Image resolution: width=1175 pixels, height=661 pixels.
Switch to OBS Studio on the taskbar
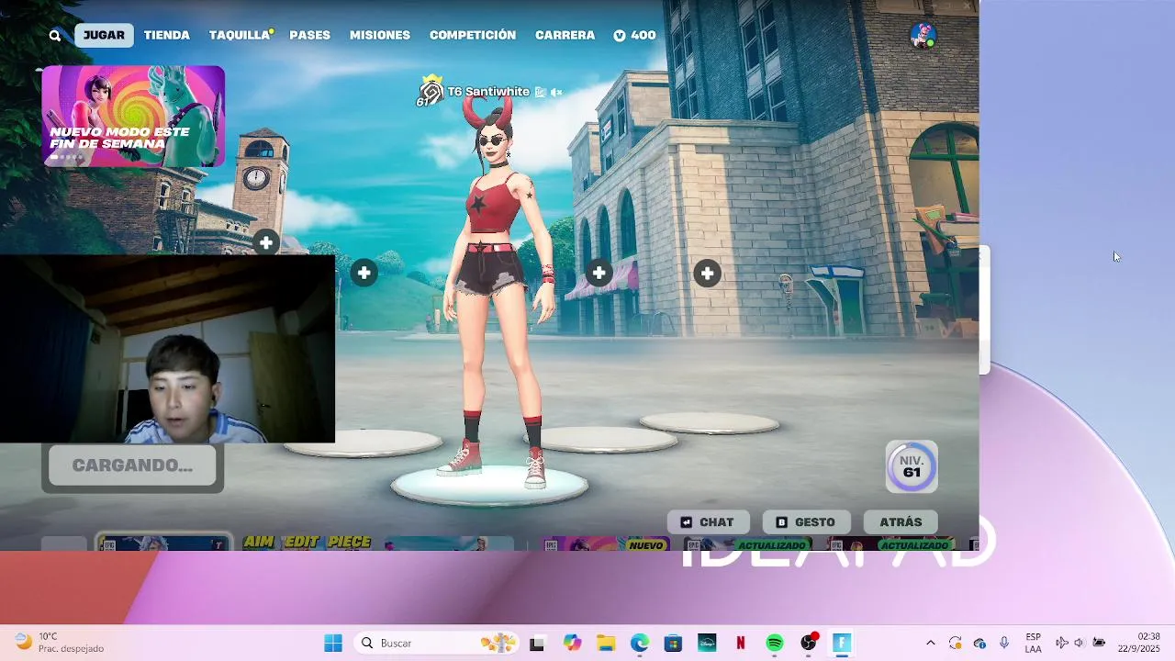point(809,643)
